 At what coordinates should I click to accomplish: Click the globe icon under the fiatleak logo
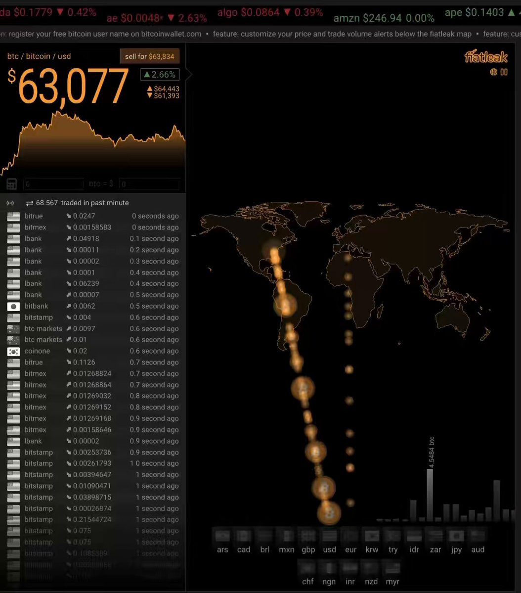point(493,72)
